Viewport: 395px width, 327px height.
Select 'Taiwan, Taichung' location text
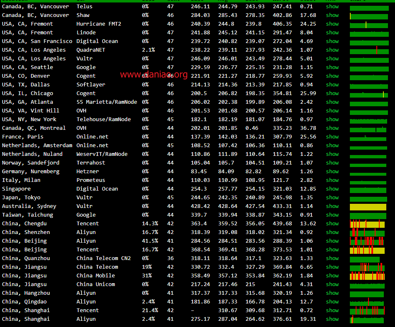pyautogui.click(x=27, y=215)
